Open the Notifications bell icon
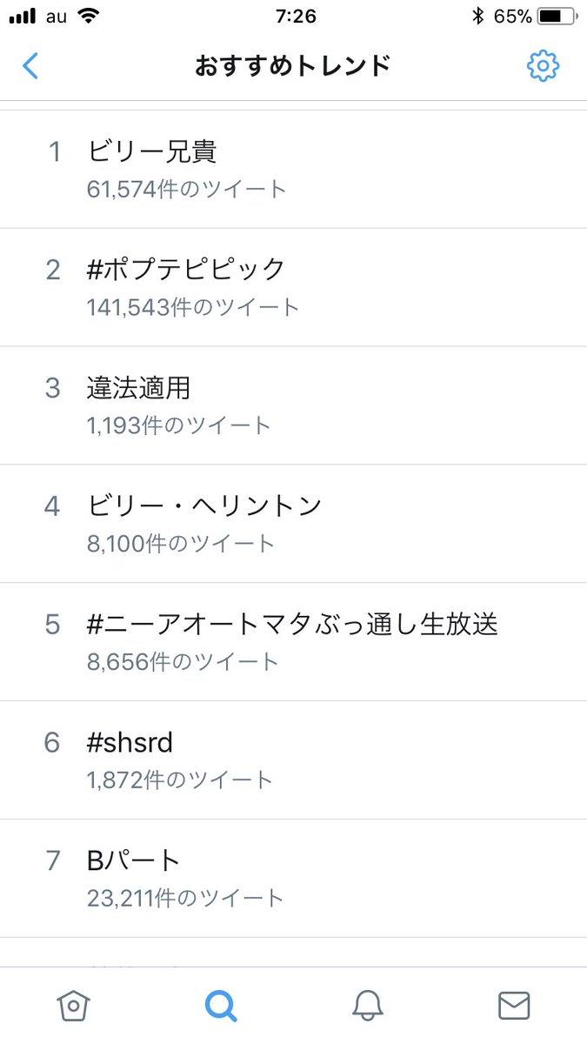 368,1006
